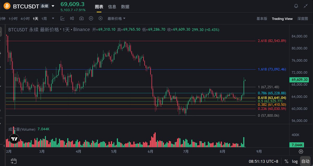Click the Bitcoin logo icon

point(7,6)
